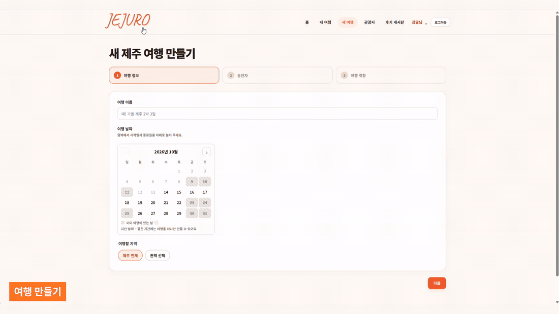Pick October 18 on calendar
This screenshot has height=314, width=559.
coord(127,202)
